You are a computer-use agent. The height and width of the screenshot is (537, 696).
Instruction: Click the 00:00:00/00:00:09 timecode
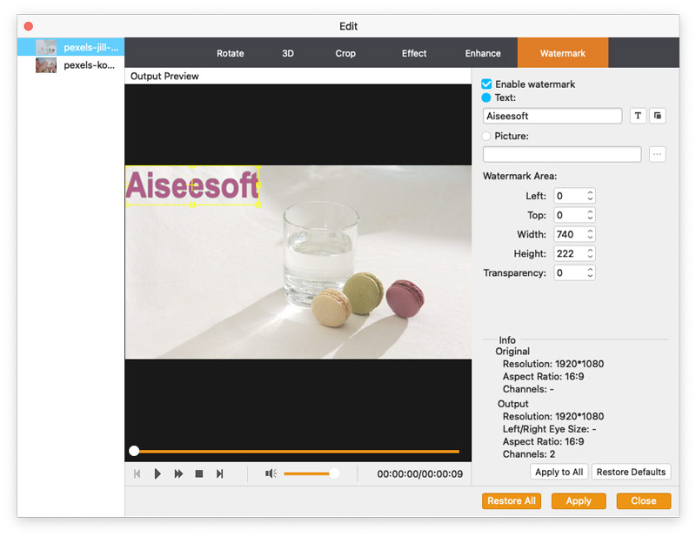pyautogui.click(x=420, y=474)
